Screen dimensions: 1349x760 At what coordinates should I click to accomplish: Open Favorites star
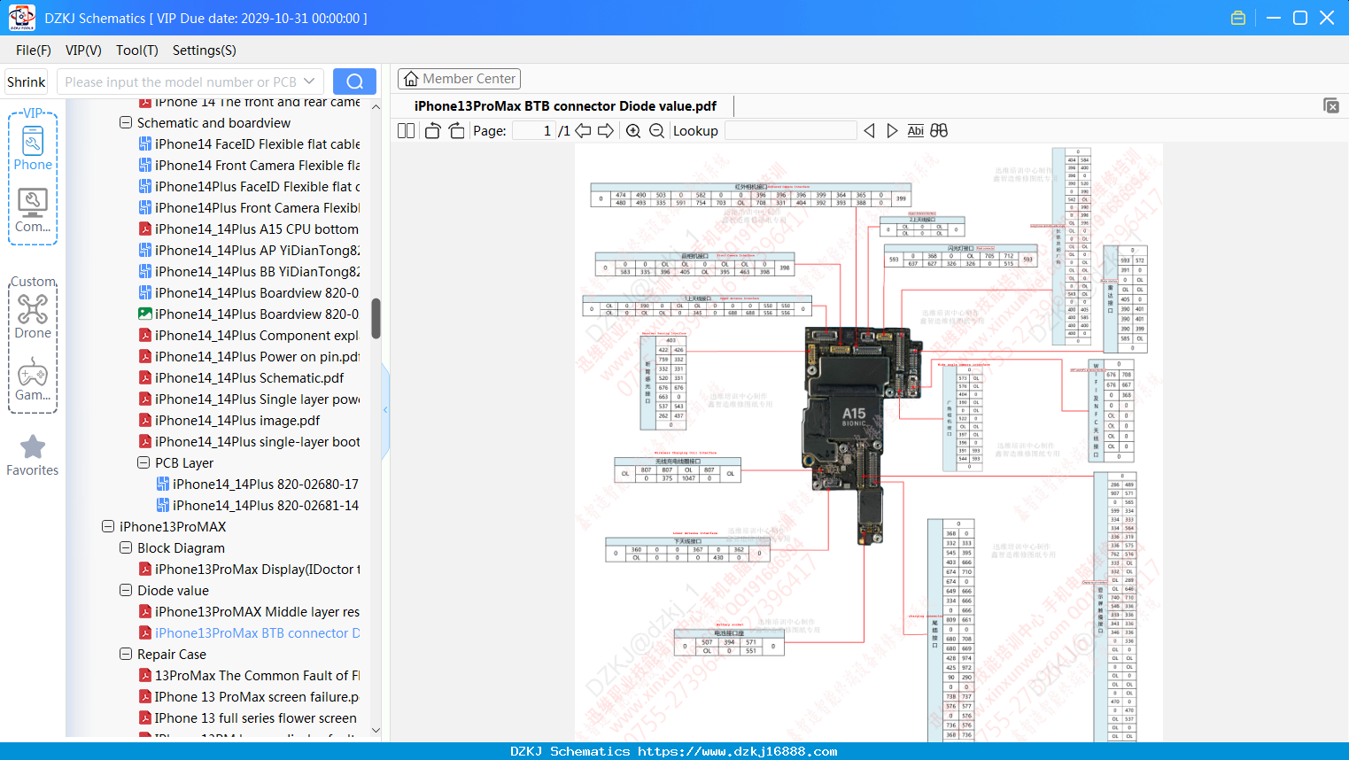33,455
